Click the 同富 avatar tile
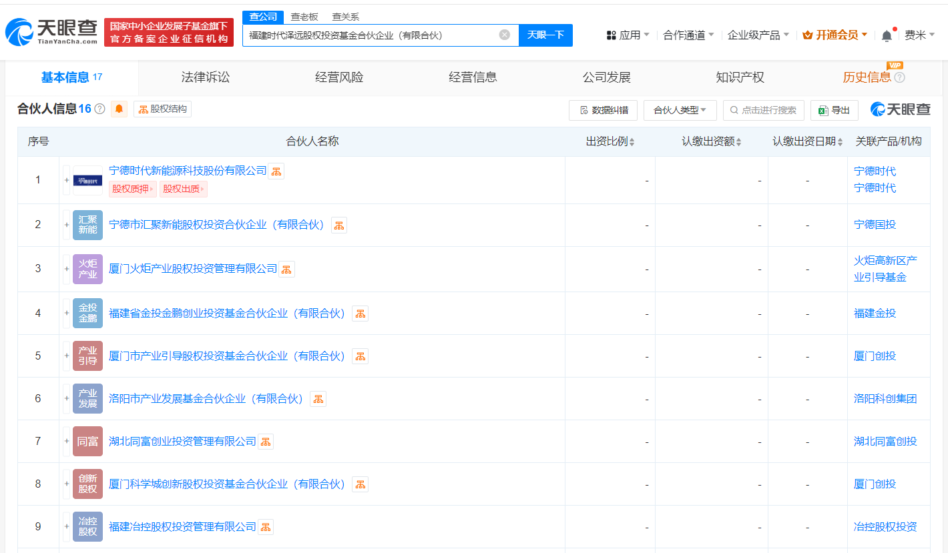 pos(87,441)
